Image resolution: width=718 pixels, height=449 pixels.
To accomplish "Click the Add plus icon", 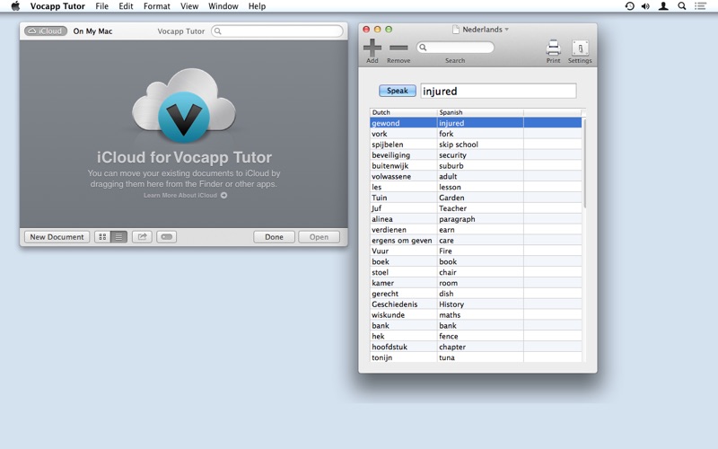I will tap(372, 48).
